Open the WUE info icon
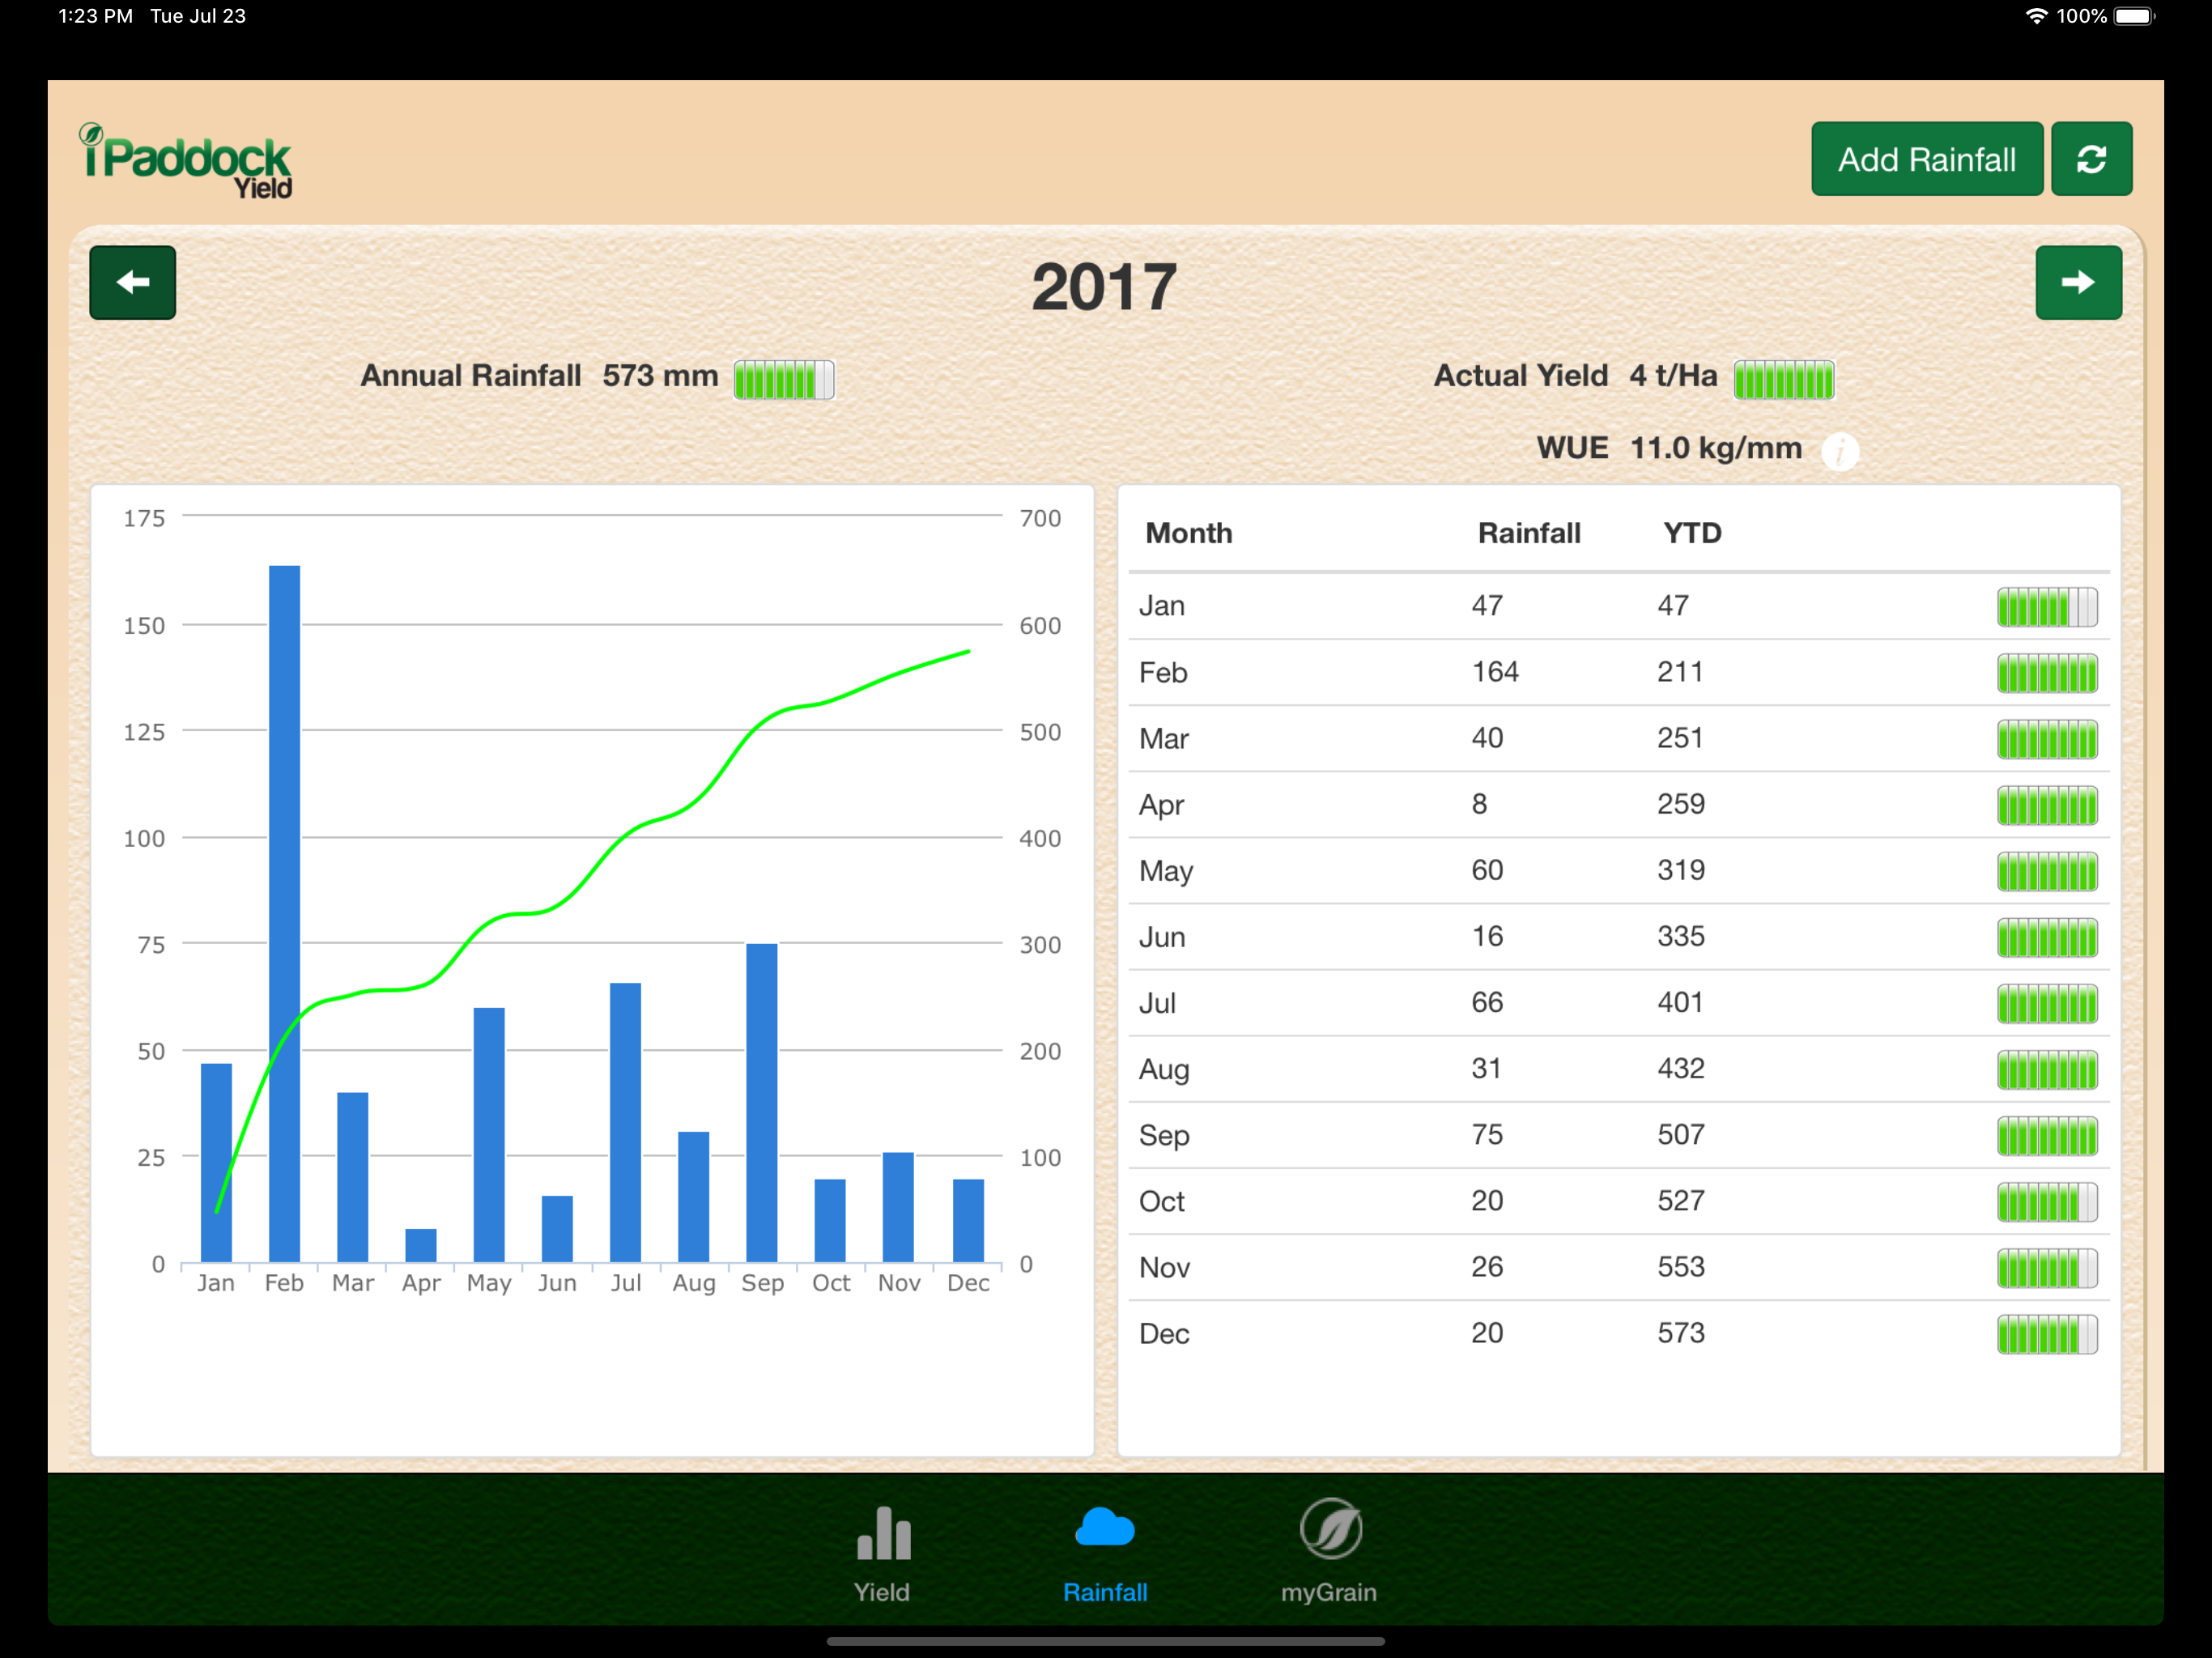Screen dimensions: 2212x1658 click(x=1840, y=451)
